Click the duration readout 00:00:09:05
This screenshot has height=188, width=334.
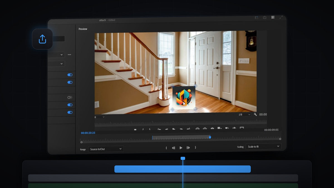coord(271,130)
